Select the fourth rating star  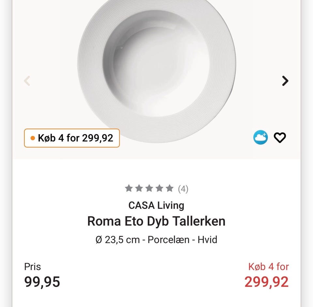[x=159, y=188]
